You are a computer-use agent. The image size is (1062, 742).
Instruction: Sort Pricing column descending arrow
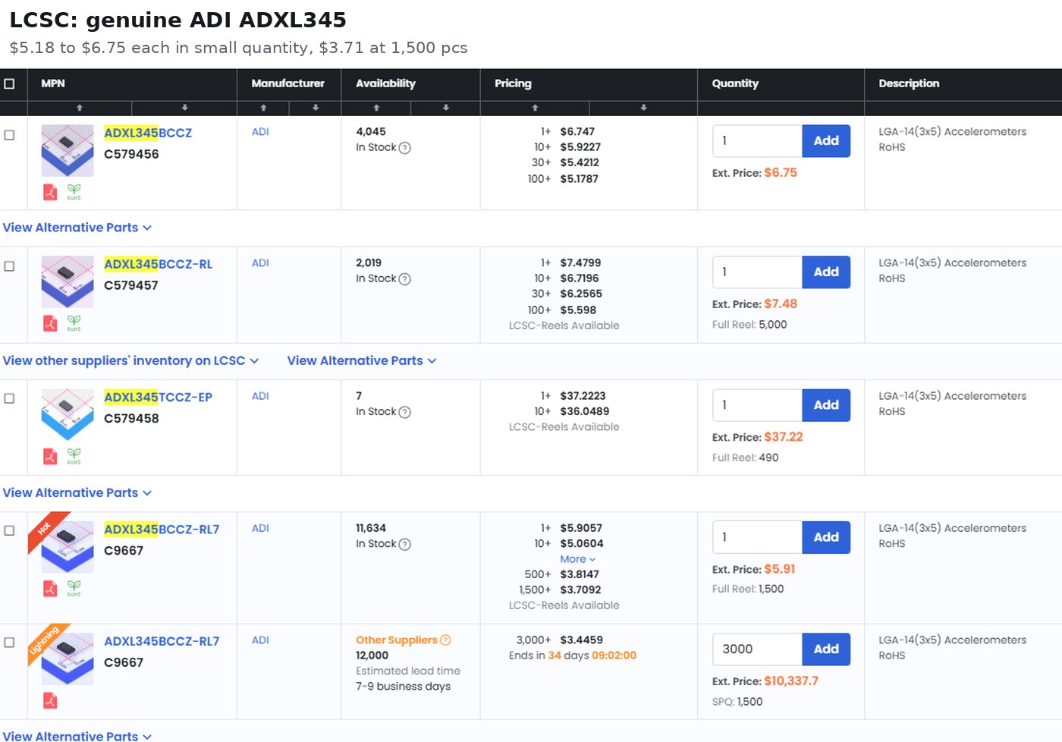643,108
